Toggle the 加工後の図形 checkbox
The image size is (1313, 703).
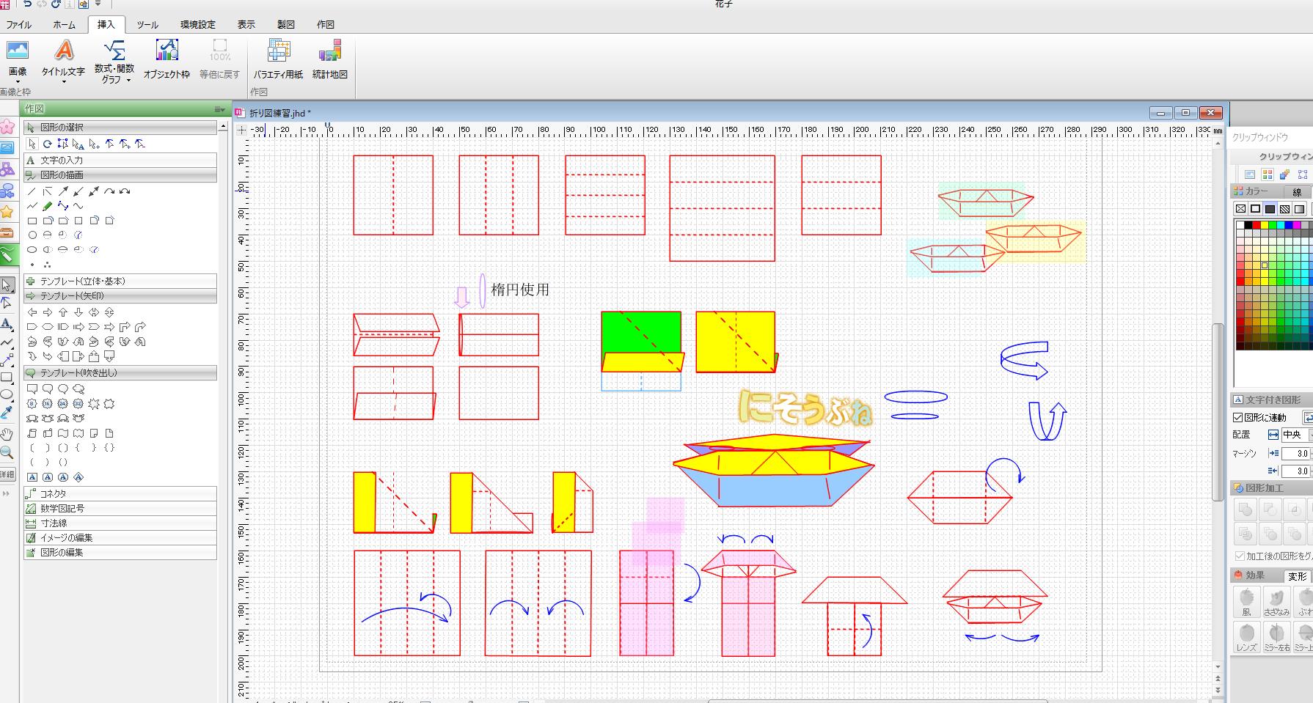click(x=1240, y=556)
